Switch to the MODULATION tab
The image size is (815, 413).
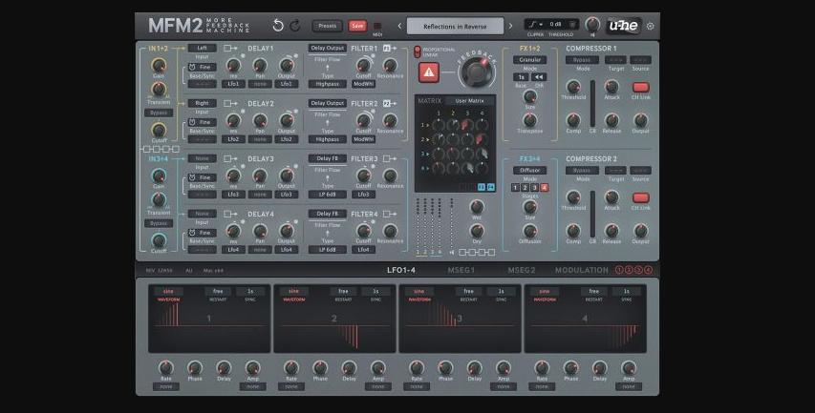click(581, 270)
